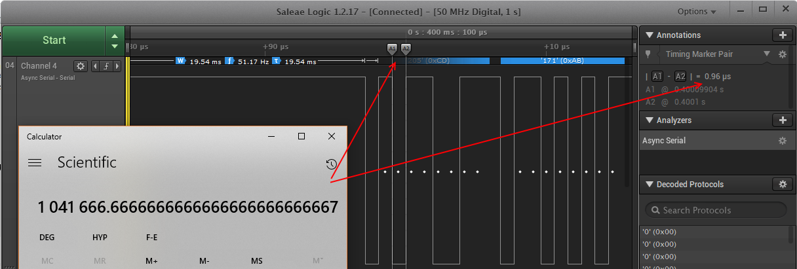797x269 pixels.
Task: Collapse the Annotations panel
Action: coord(650,35)
